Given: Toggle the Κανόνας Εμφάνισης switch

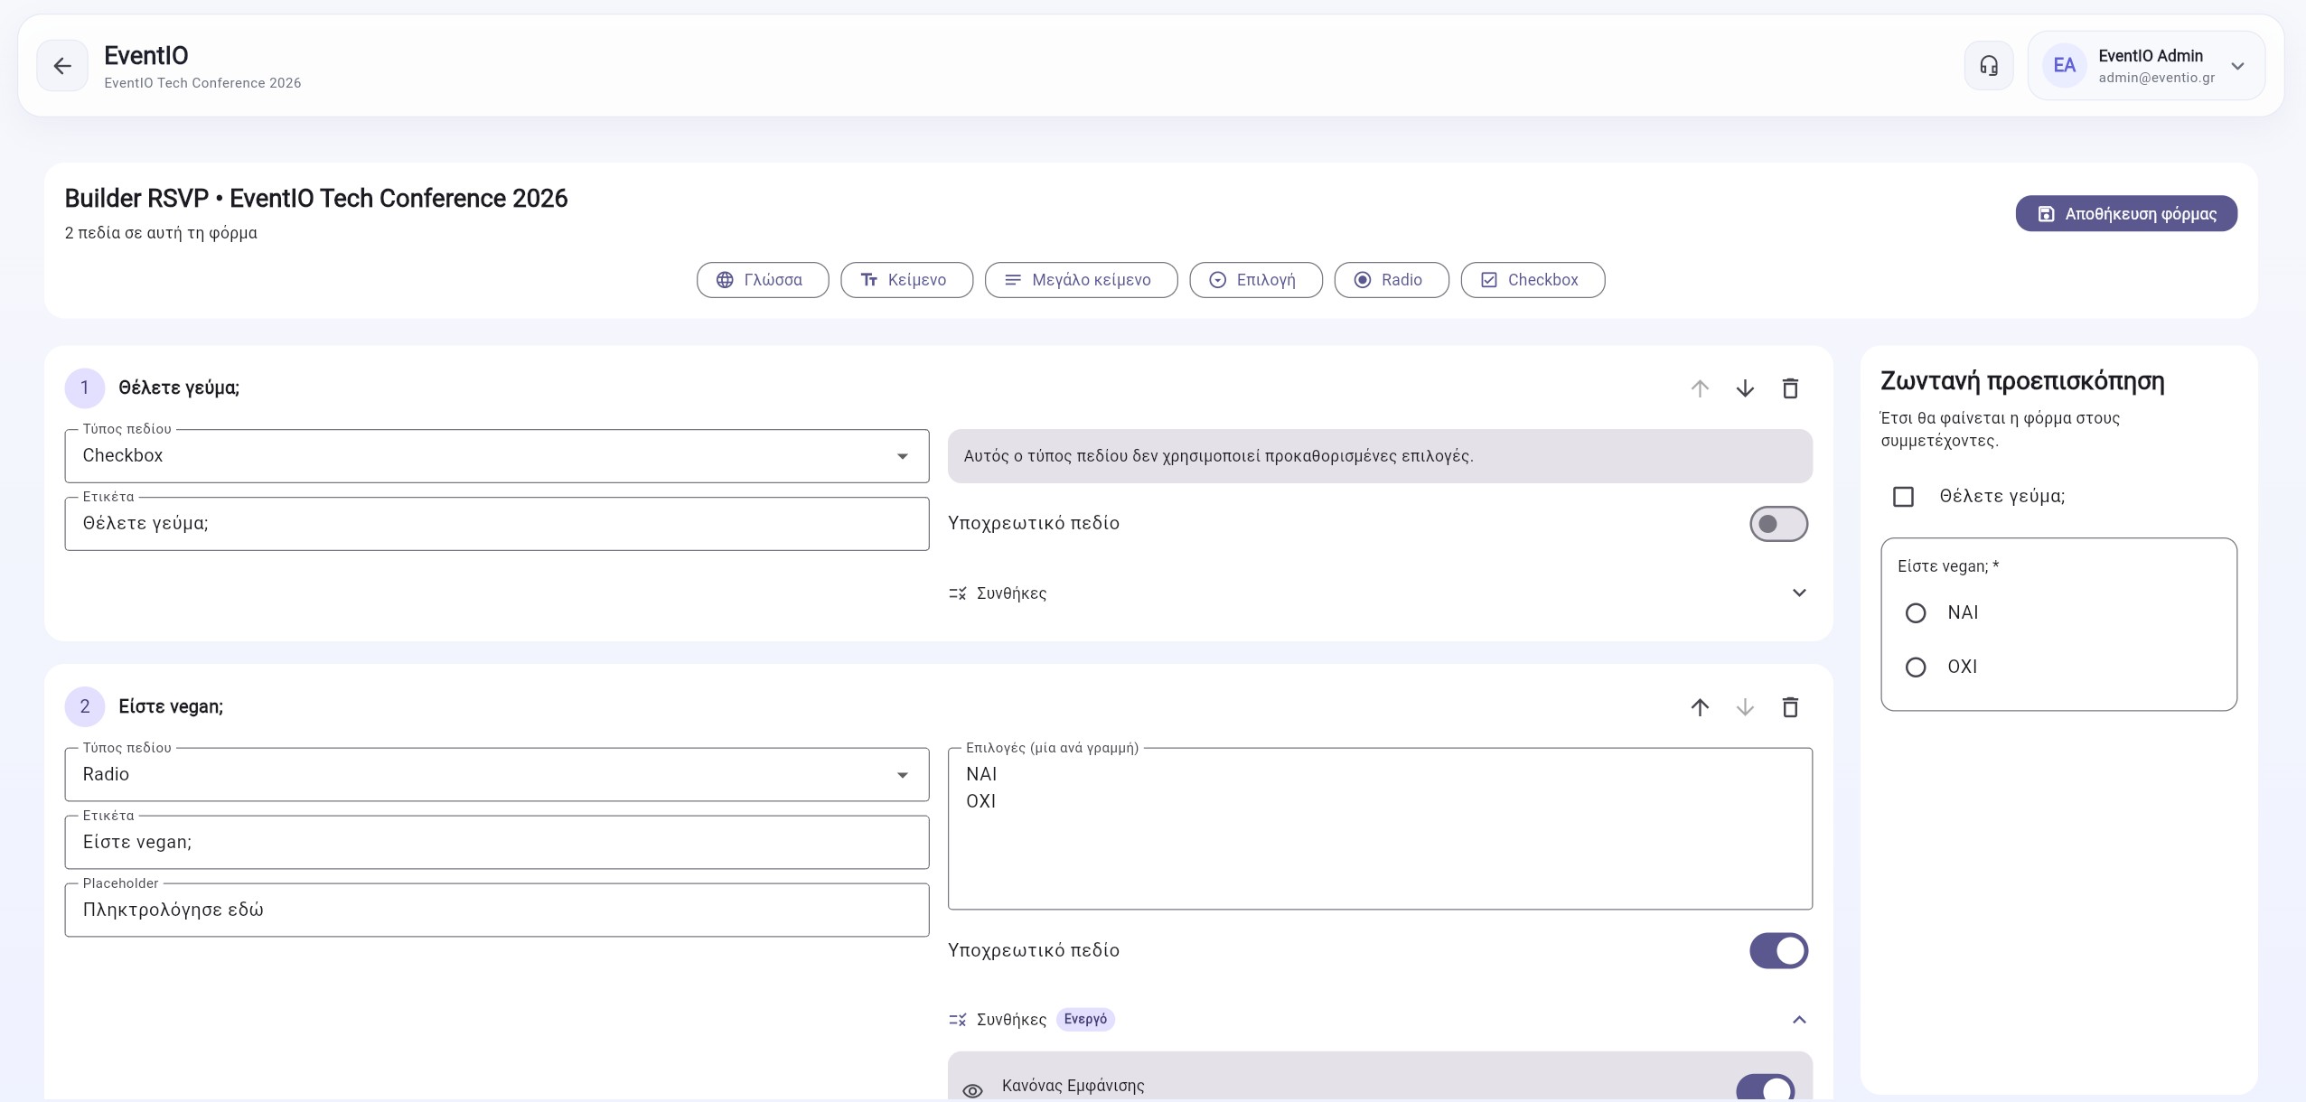Looking at the screenshot, I should pyautogui.click(x=1766, y=1088).
